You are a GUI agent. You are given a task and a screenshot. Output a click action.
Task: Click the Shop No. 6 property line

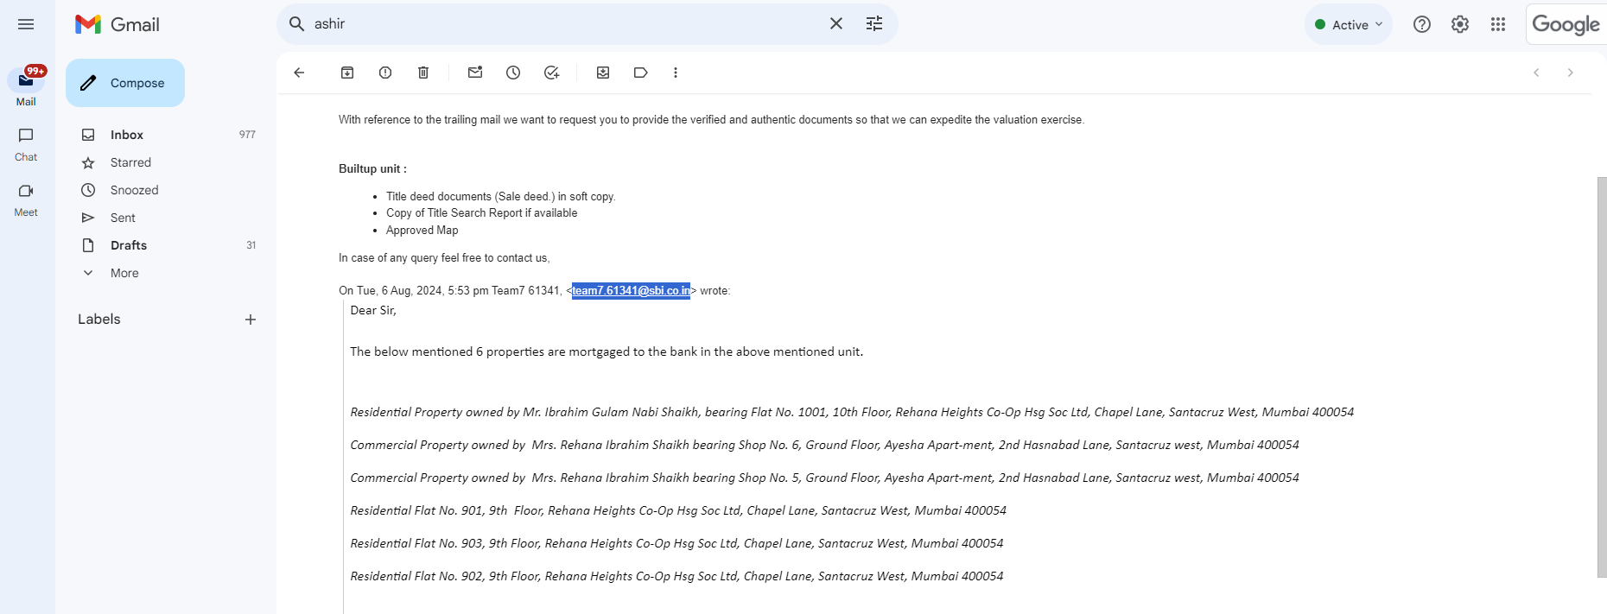tap(824, 445)
